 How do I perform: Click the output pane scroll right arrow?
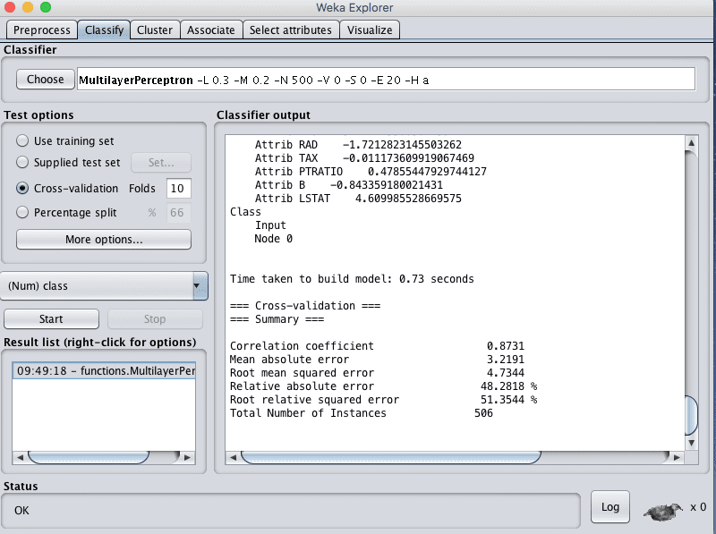click(677, 457)
